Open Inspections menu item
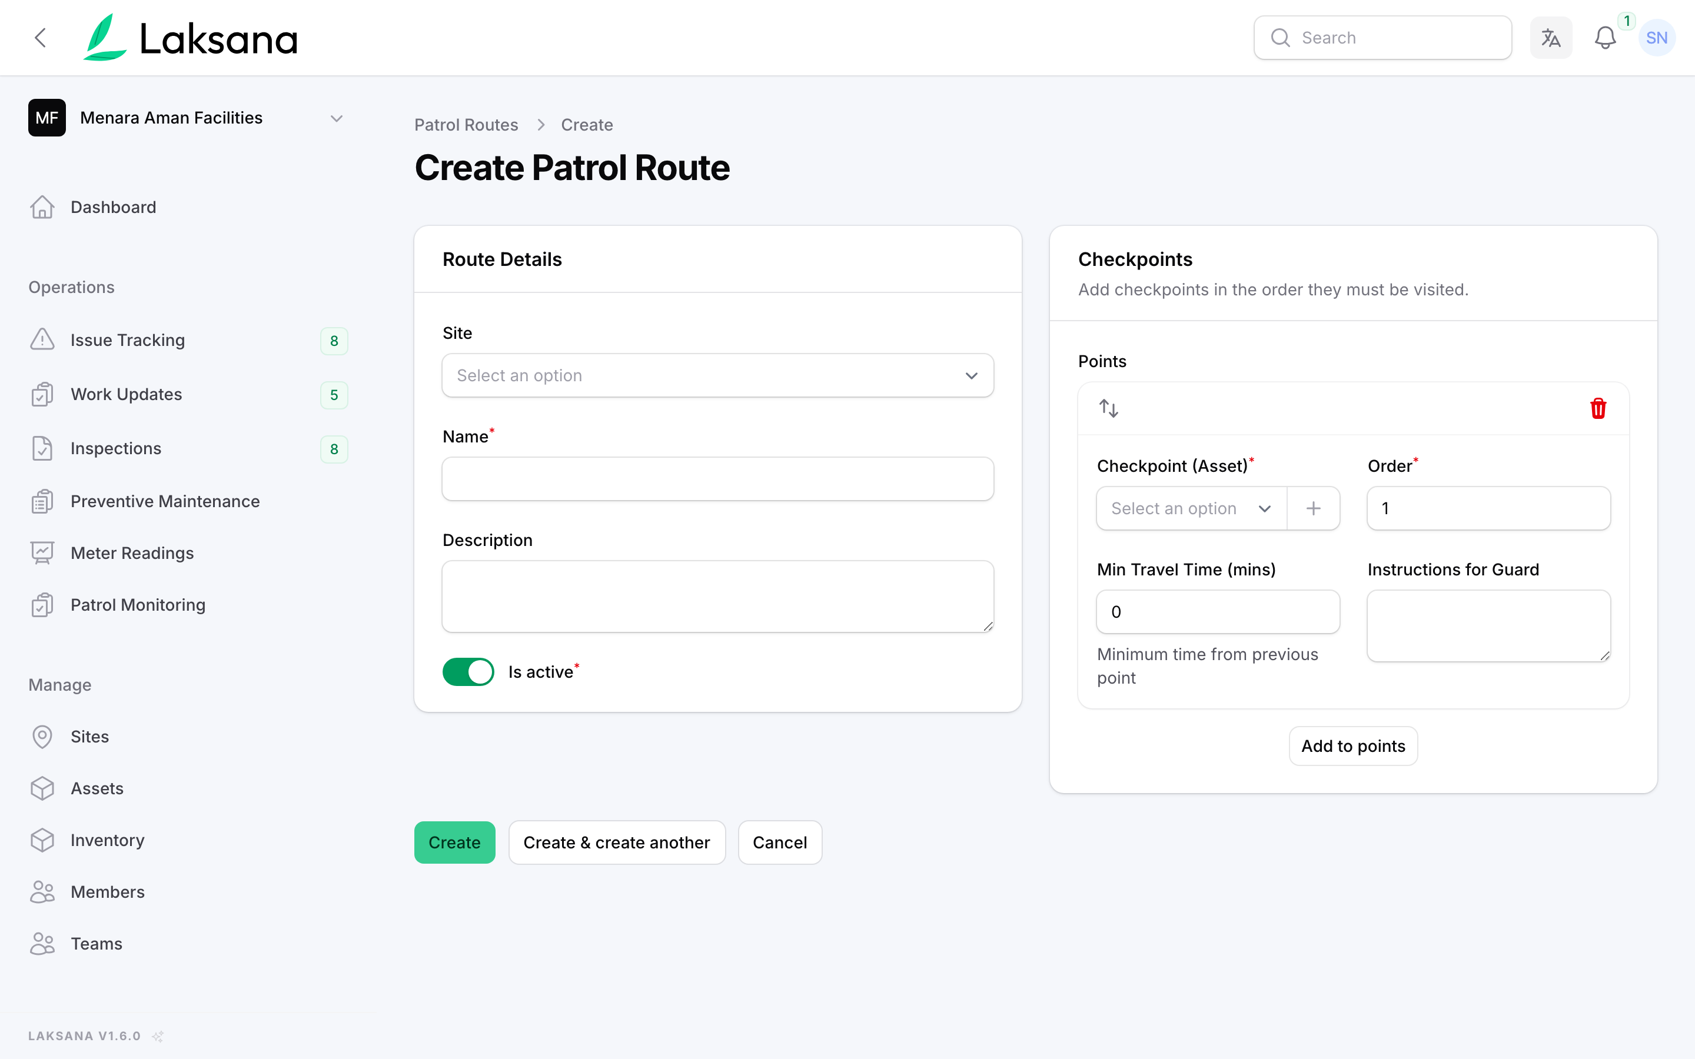The height and width of the screenshot is (1059, 1695). 187,448
